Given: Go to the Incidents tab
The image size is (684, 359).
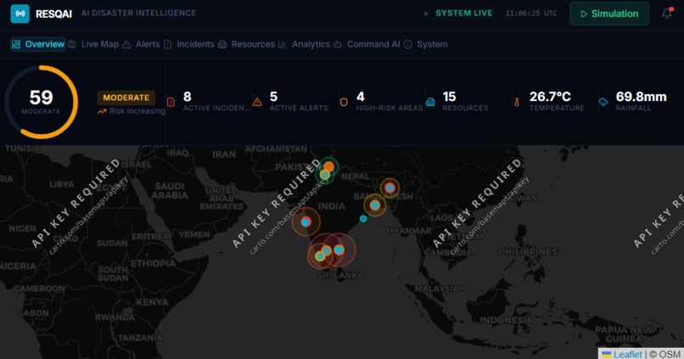Looking at the screenshot, I should tap(189, 44).
